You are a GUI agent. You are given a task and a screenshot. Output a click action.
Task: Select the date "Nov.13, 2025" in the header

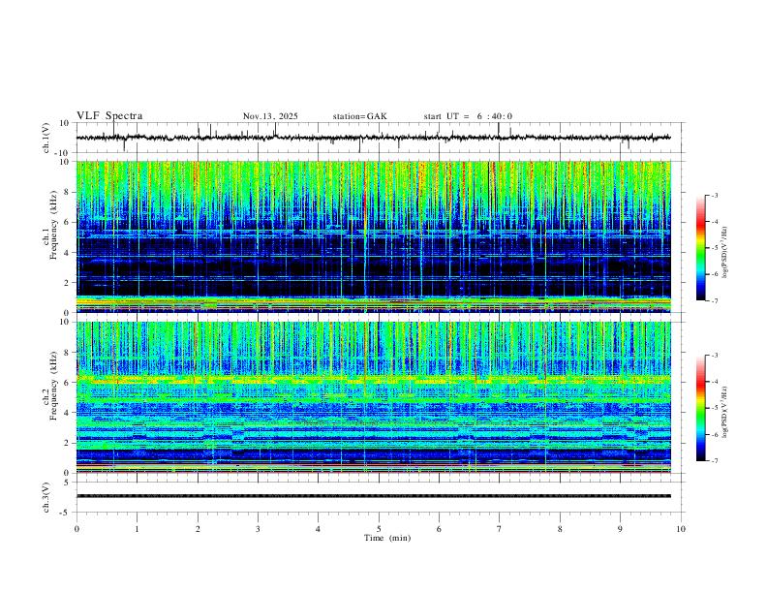[270, 116]
